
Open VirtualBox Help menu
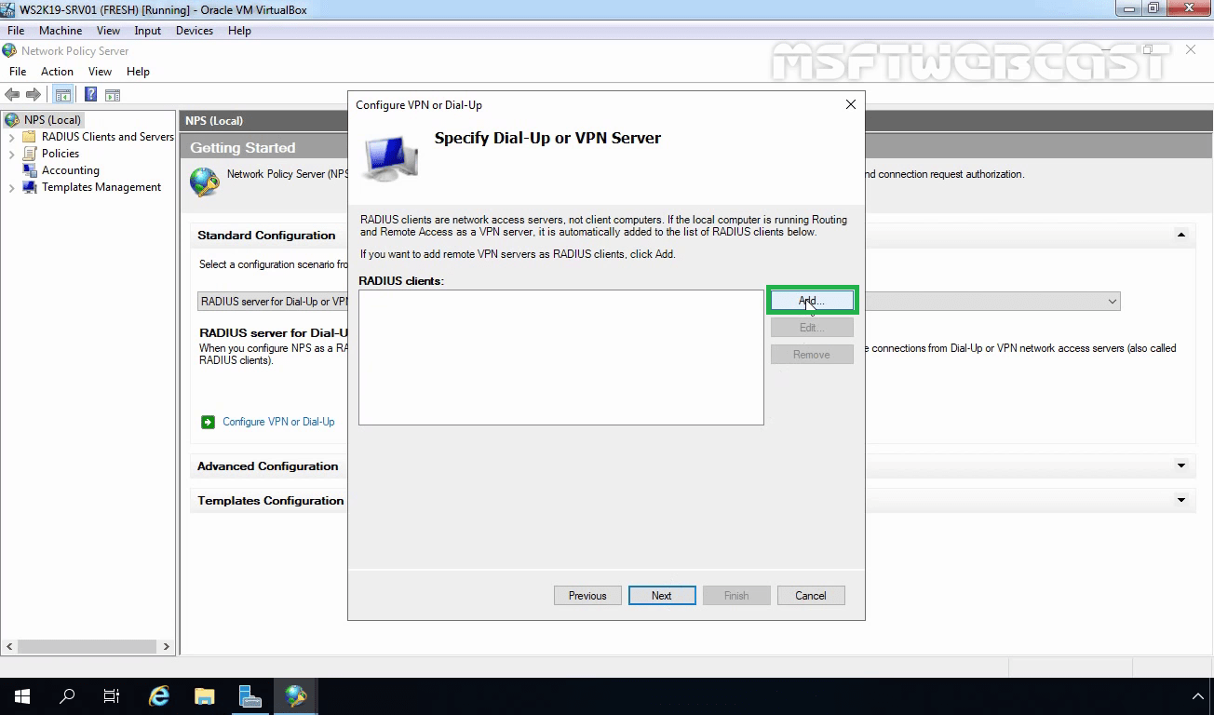(239, 31)
